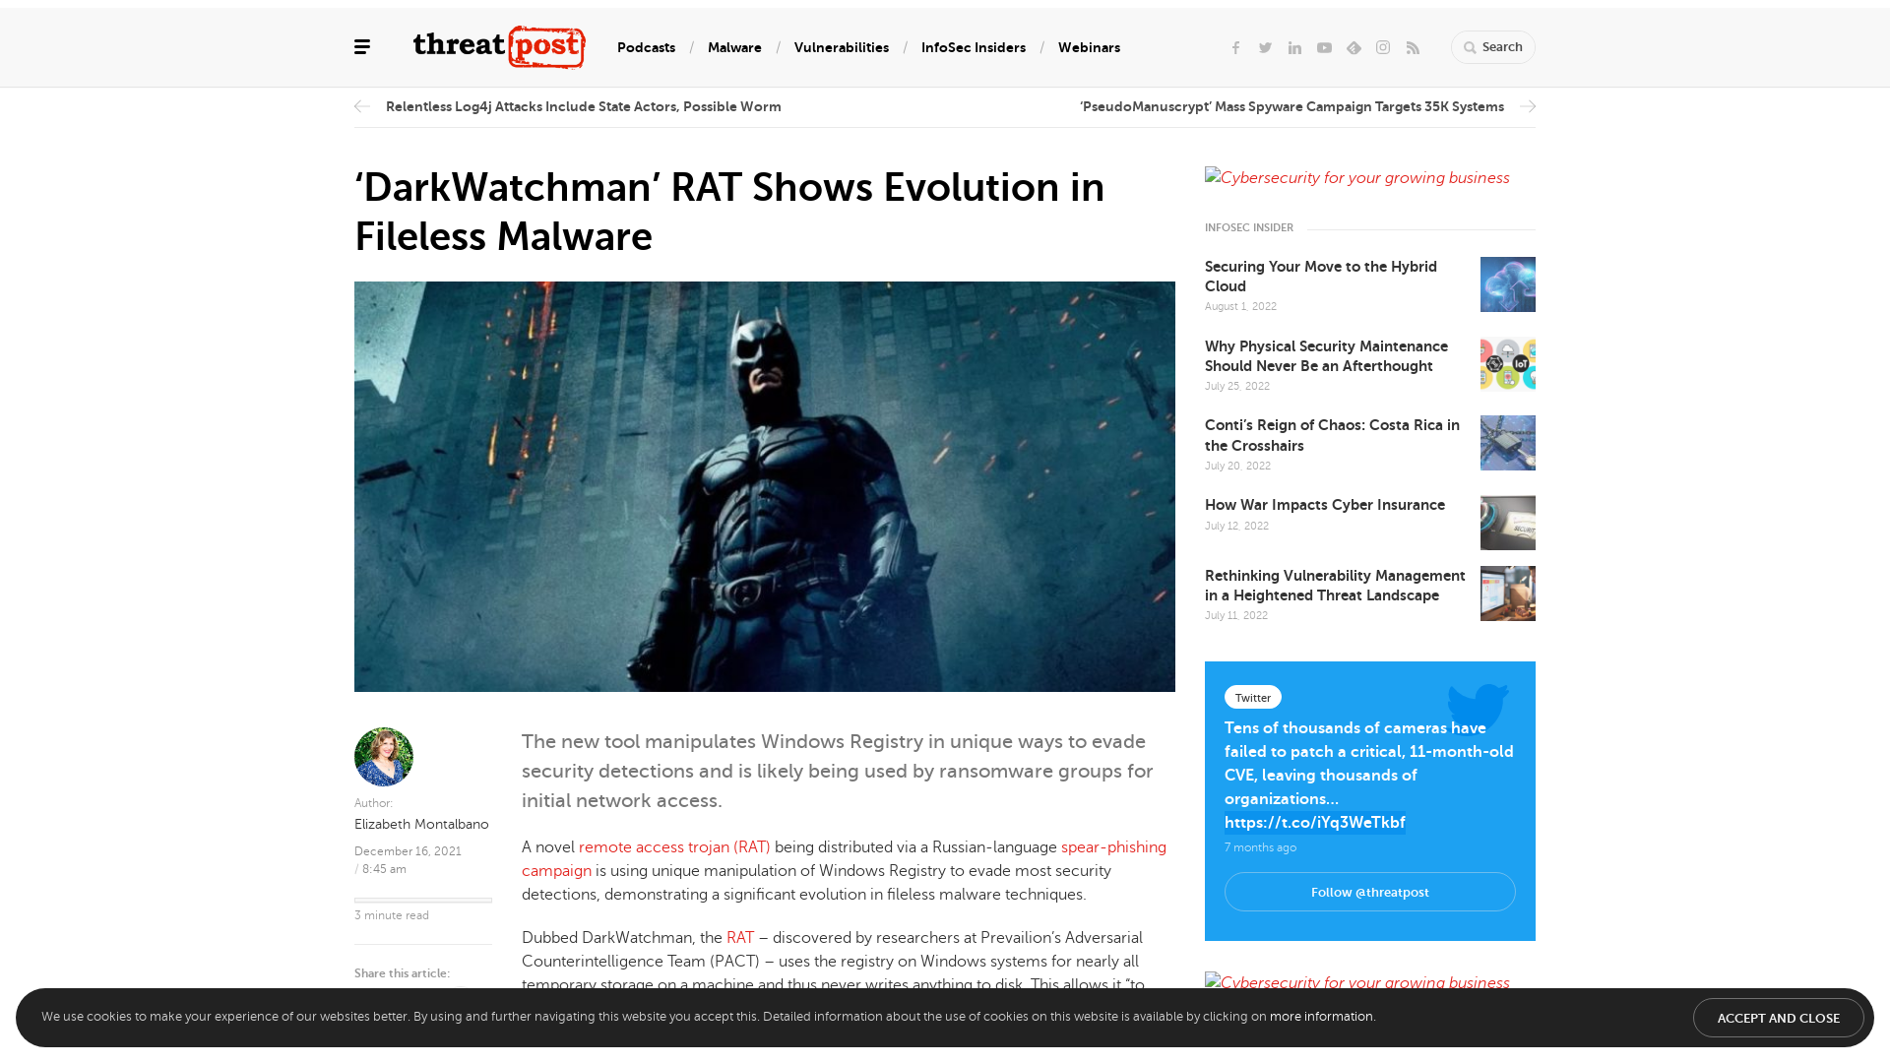The height and width of the screenshot is (1063, 1890).
Task: Click the Search field in header
Action: pyautogui.click(x=1492, y=47)
